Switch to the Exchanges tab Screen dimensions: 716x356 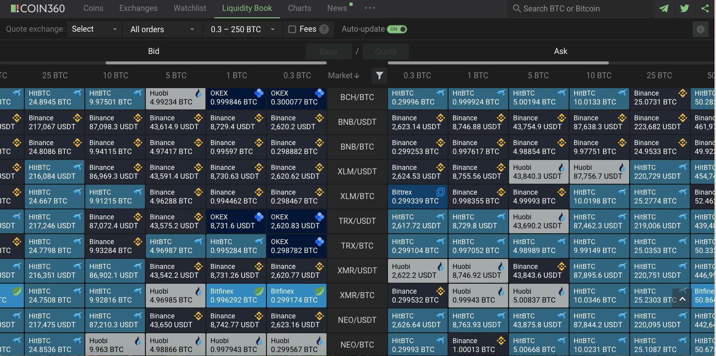click(x=138, y=8)
